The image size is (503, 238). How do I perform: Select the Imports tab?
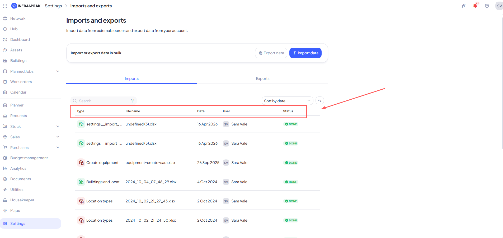tap(132, 79)
